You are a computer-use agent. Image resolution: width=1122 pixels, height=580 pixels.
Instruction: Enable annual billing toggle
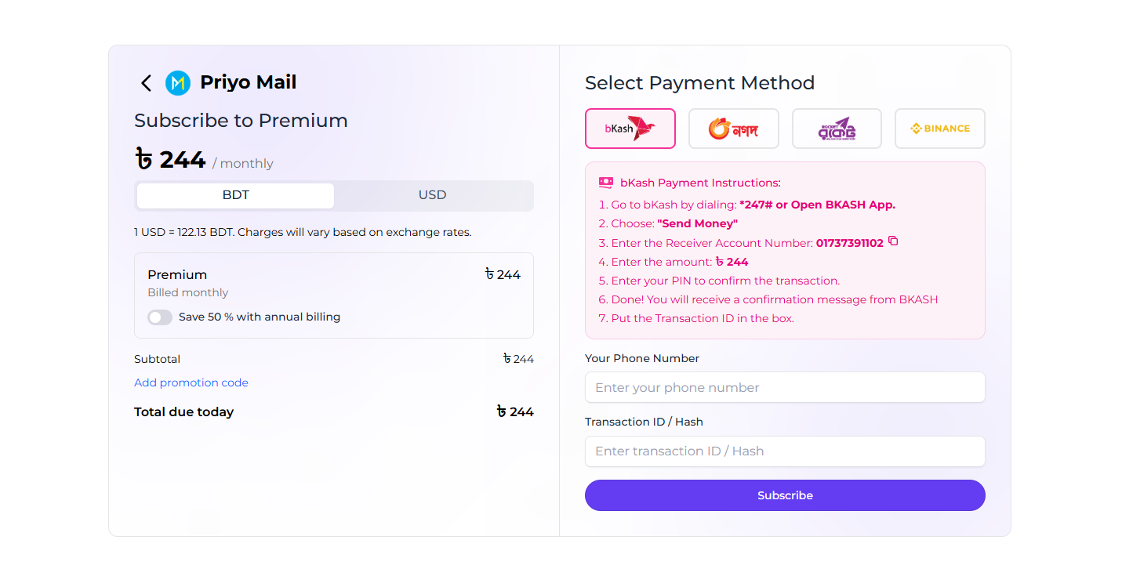point(160,317)
